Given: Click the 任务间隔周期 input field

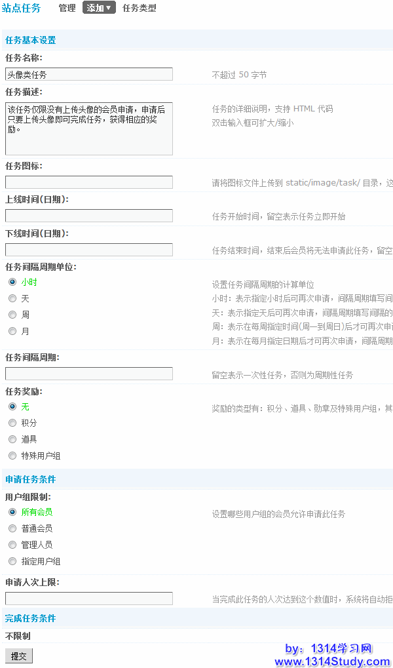Looking at the screenshot, I should pyautogui.click(x=89, y=374).
